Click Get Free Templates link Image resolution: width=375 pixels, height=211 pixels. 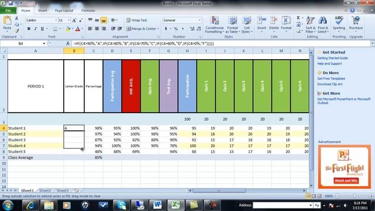click(x=331, y=79)
